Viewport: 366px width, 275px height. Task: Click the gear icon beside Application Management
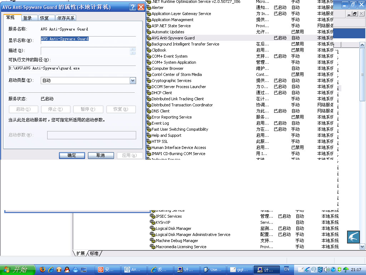pyautogui.click(x=149, y=20)
